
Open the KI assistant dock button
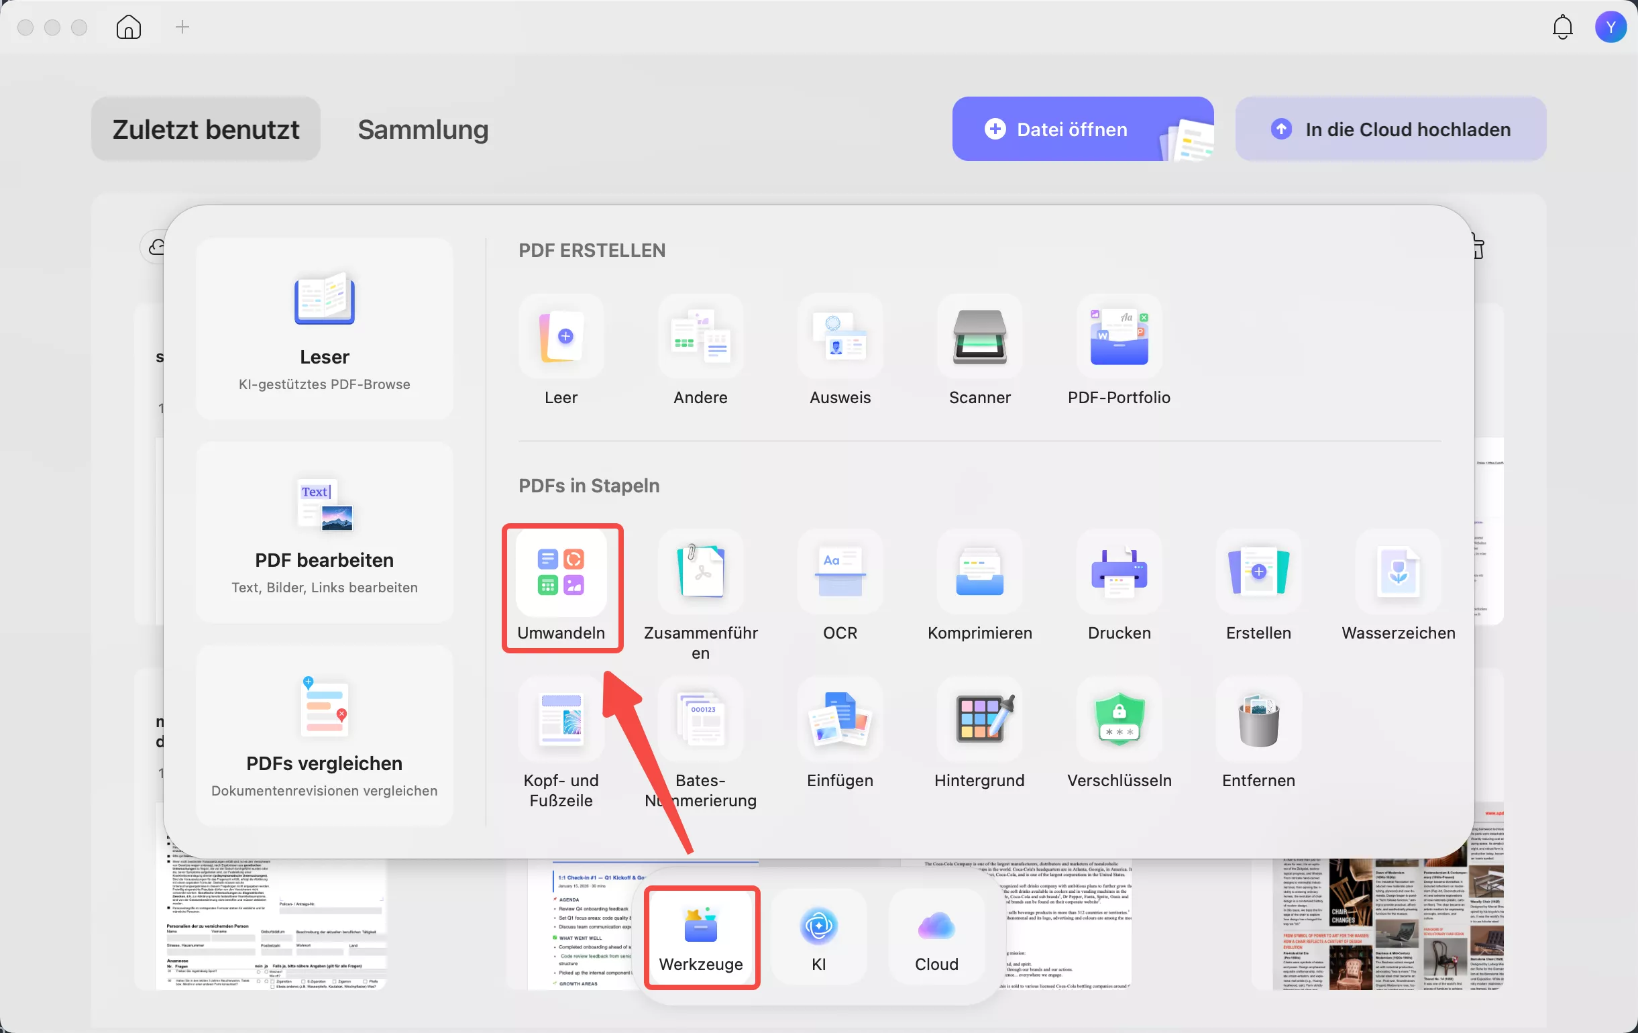(818, 936)
